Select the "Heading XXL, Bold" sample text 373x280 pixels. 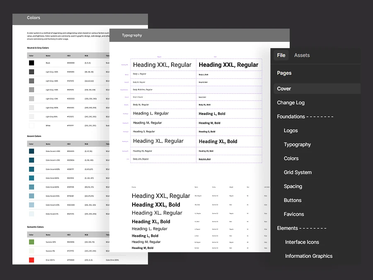(156, 205)
